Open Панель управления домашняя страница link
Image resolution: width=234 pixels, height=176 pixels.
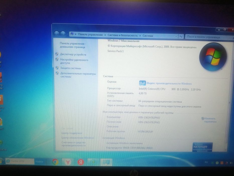pyautogui.click(x=73, y=45)
